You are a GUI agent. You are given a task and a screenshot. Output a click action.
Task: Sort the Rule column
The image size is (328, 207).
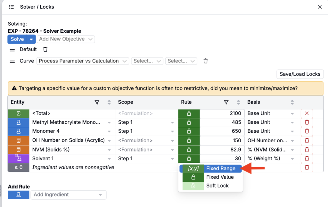[238, 102]
